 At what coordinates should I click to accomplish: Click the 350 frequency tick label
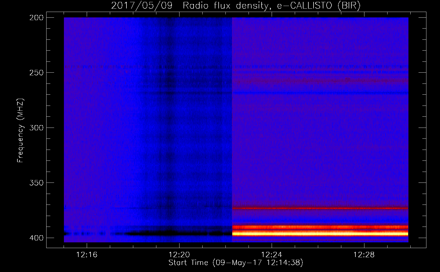click(36, 183)
